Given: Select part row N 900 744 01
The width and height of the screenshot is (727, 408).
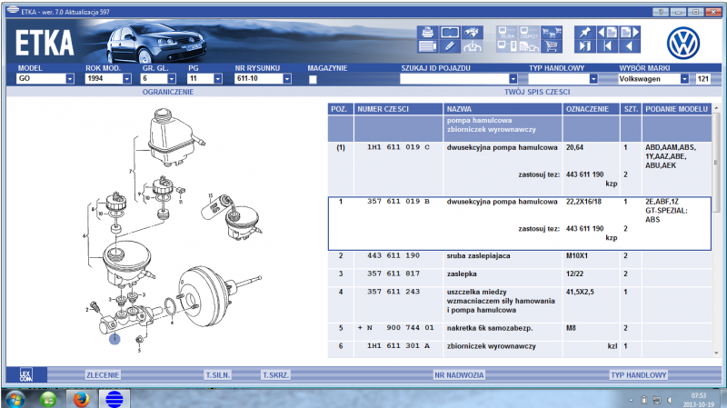Looking at the screenshot, I should 519,332.
